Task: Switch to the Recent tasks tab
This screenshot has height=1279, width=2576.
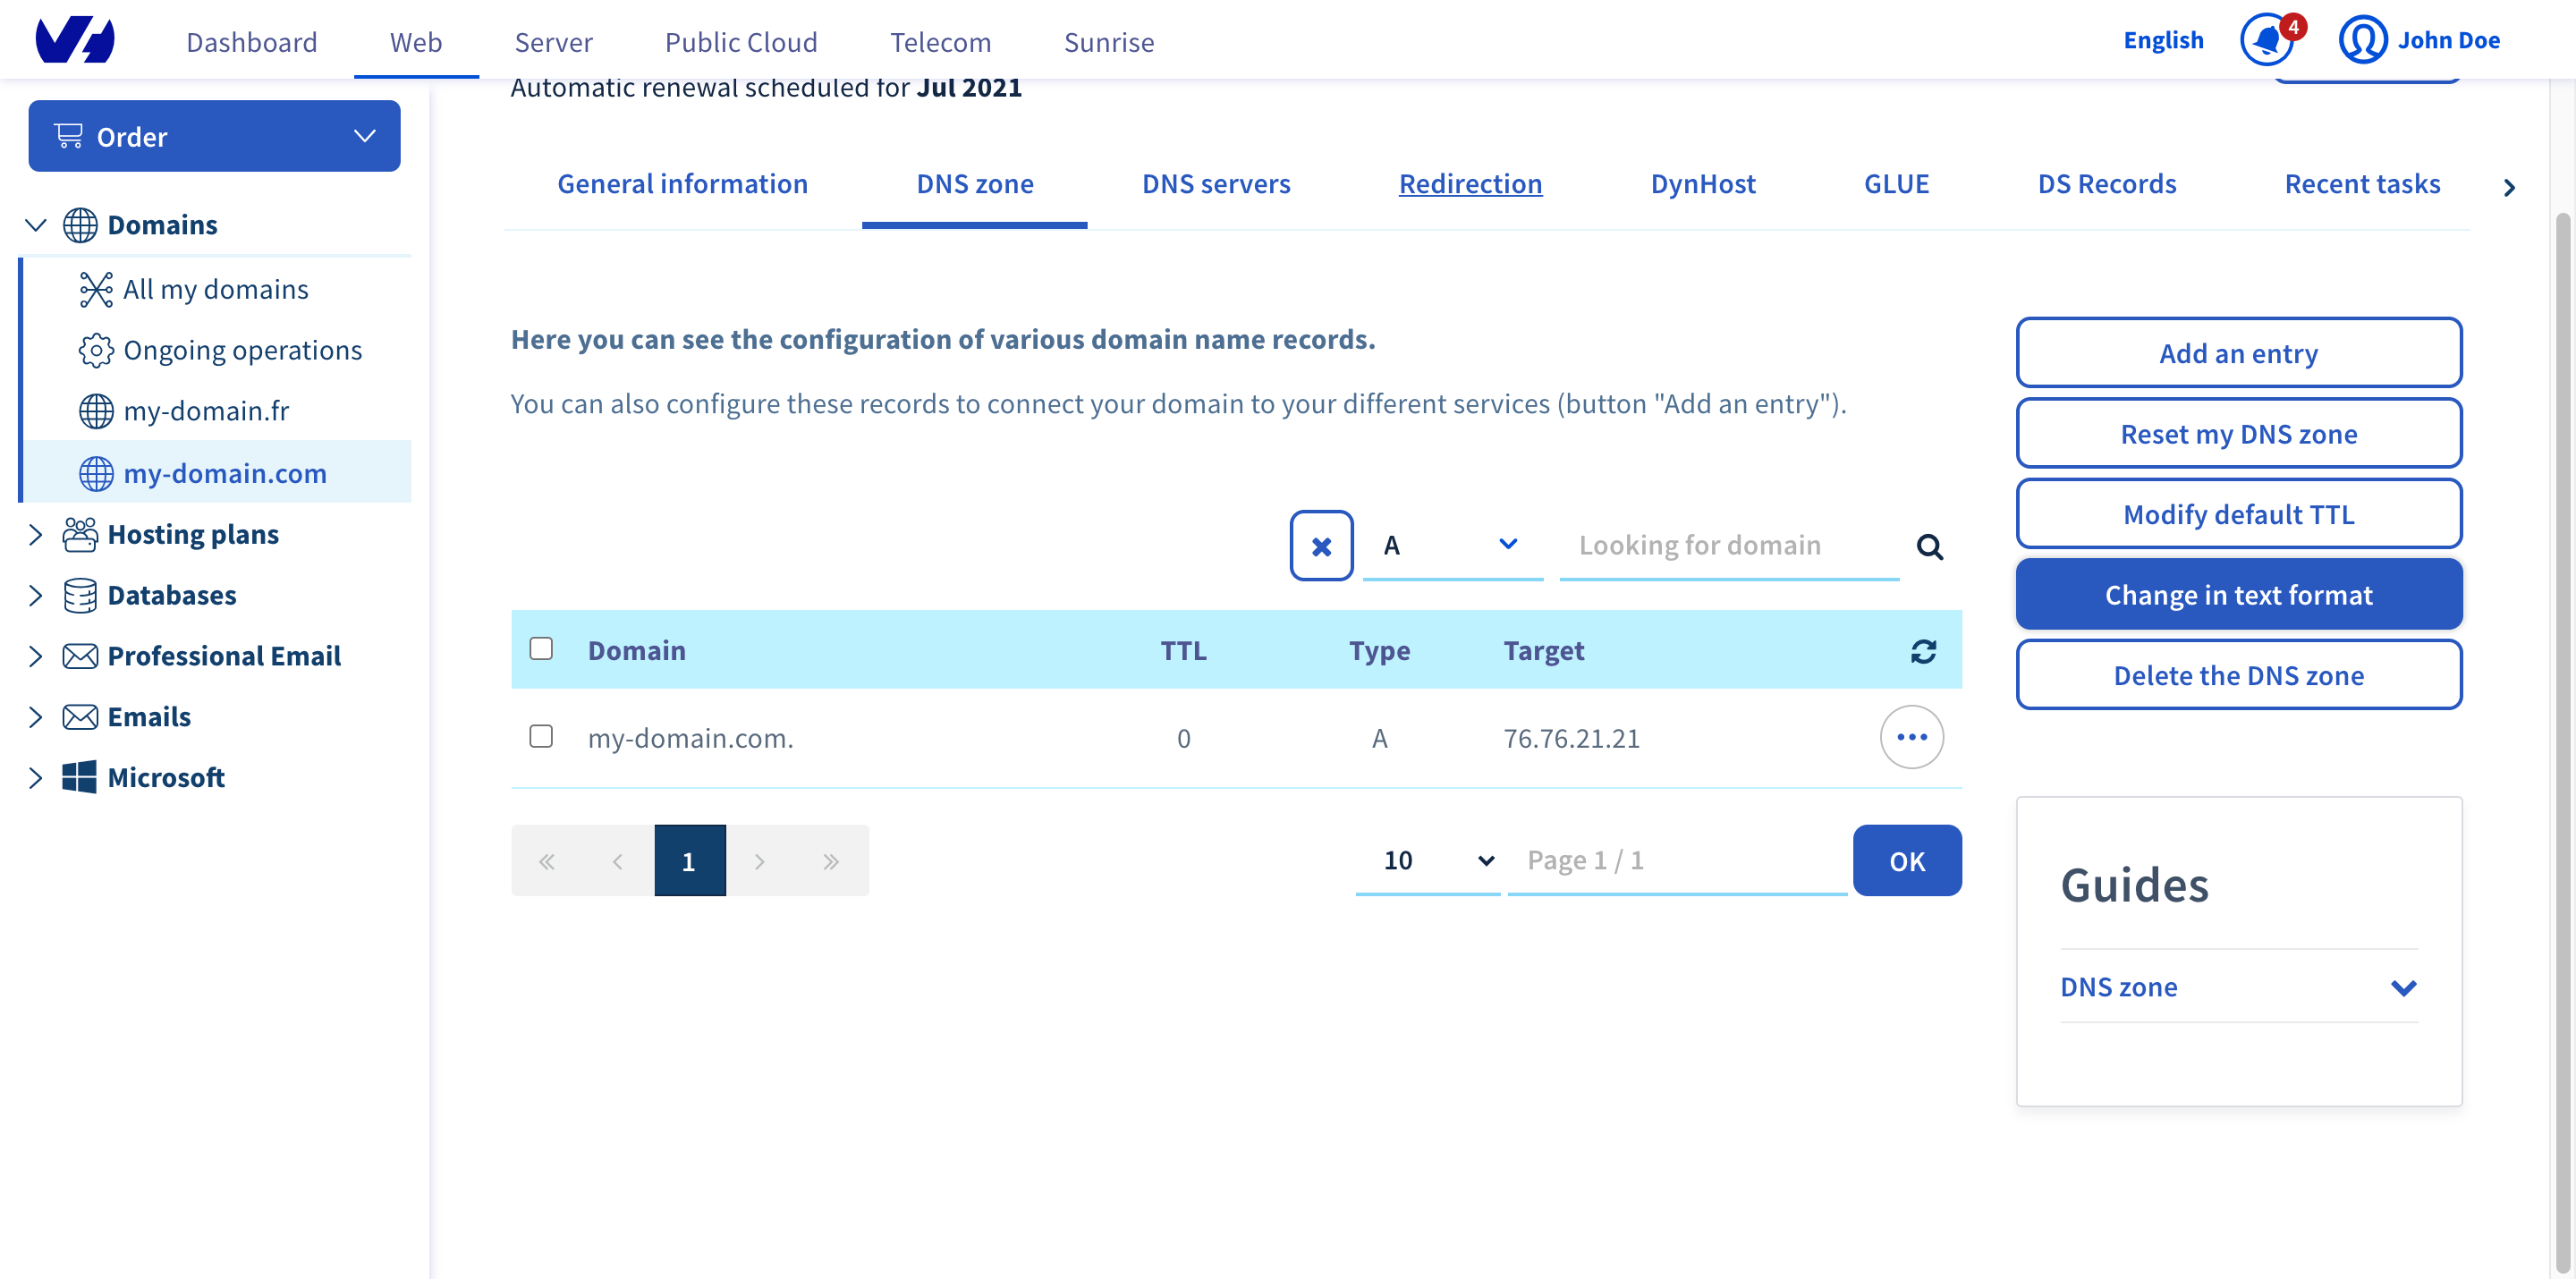Action: click(x=2362, y=184)
